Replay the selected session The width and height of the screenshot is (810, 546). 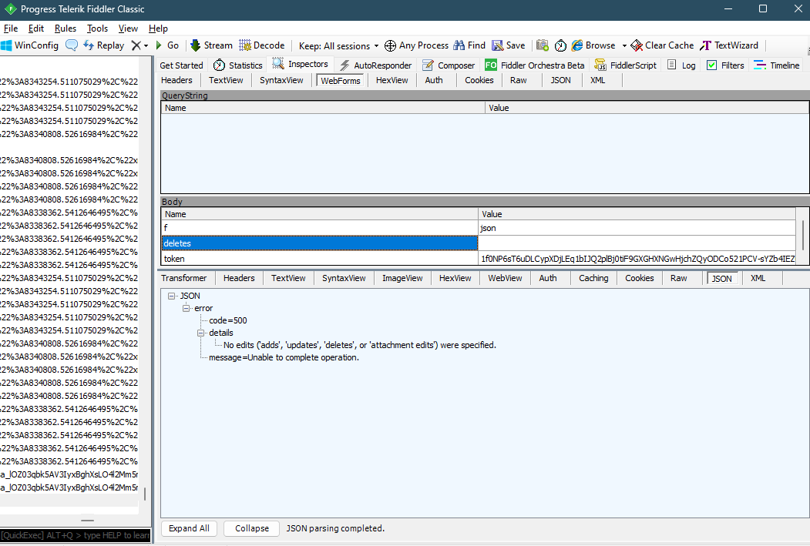pyautogui.click(x=103, y=45)
